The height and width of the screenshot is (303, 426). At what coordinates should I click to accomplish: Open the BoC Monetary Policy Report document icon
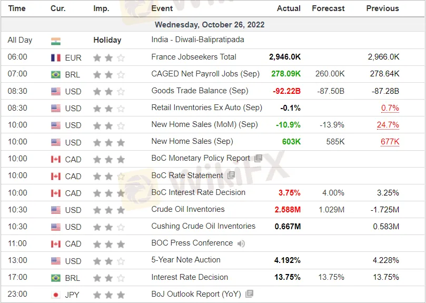[258, 158]
